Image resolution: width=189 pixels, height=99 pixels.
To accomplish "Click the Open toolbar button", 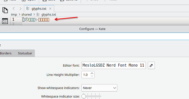I will coord(29,0).
